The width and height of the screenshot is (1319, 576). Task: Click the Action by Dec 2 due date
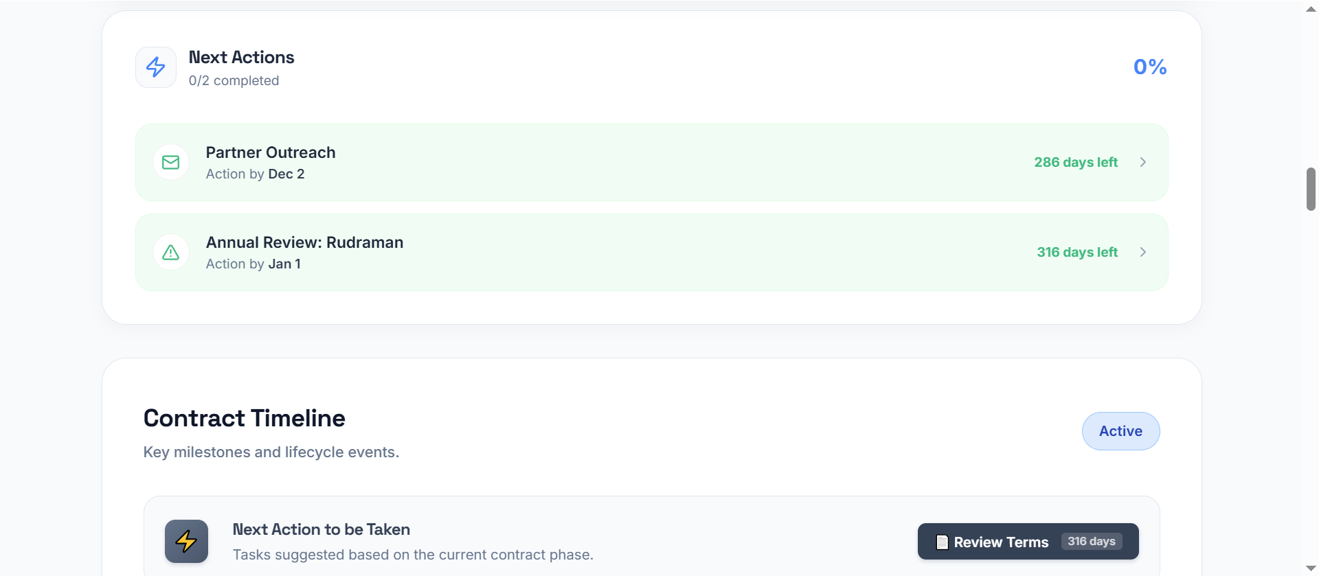255,174
